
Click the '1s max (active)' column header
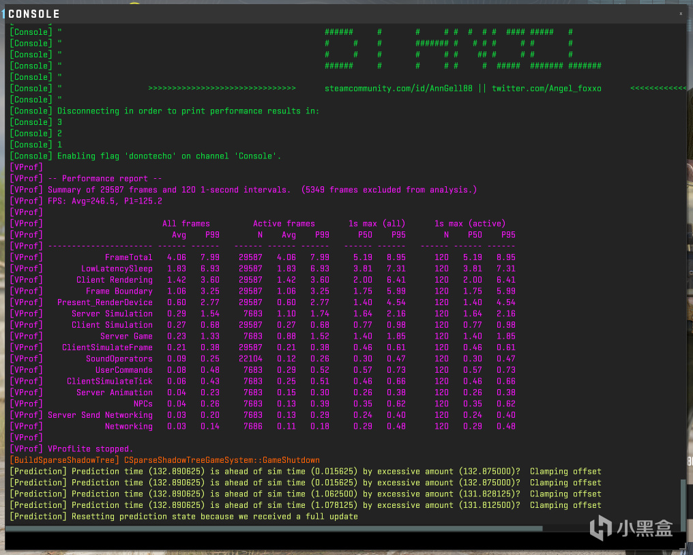coord(470,224)
